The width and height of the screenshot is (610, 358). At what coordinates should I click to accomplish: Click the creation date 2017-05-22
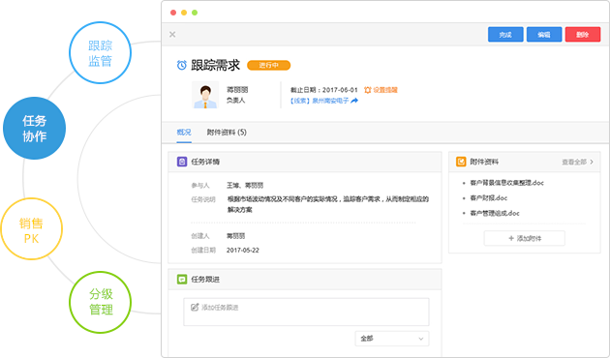(x=243, y=251)
